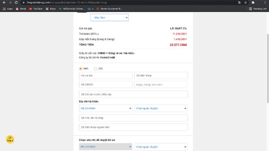Open Hồ Chí Minh province dropdown under Địa chỉ hộ khẩu

tap(106, 108)
